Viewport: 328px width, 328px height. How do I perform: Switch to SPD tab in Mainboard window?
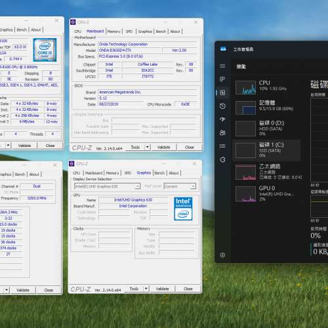pos(129,31)
